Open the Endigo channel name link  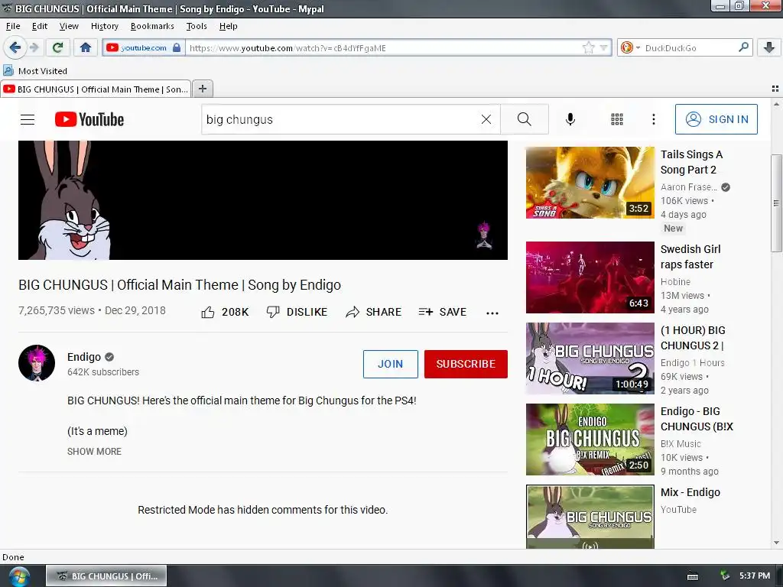[84, 357]
